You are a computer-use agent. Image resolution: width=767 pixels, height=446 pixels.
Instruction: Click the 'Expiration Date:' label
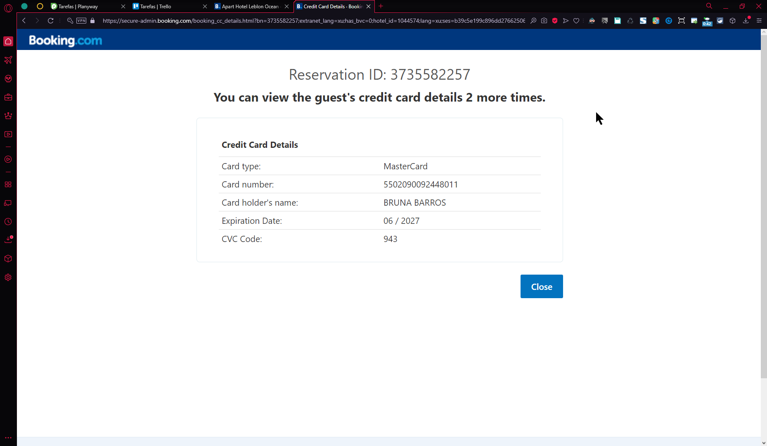[252, 221]
